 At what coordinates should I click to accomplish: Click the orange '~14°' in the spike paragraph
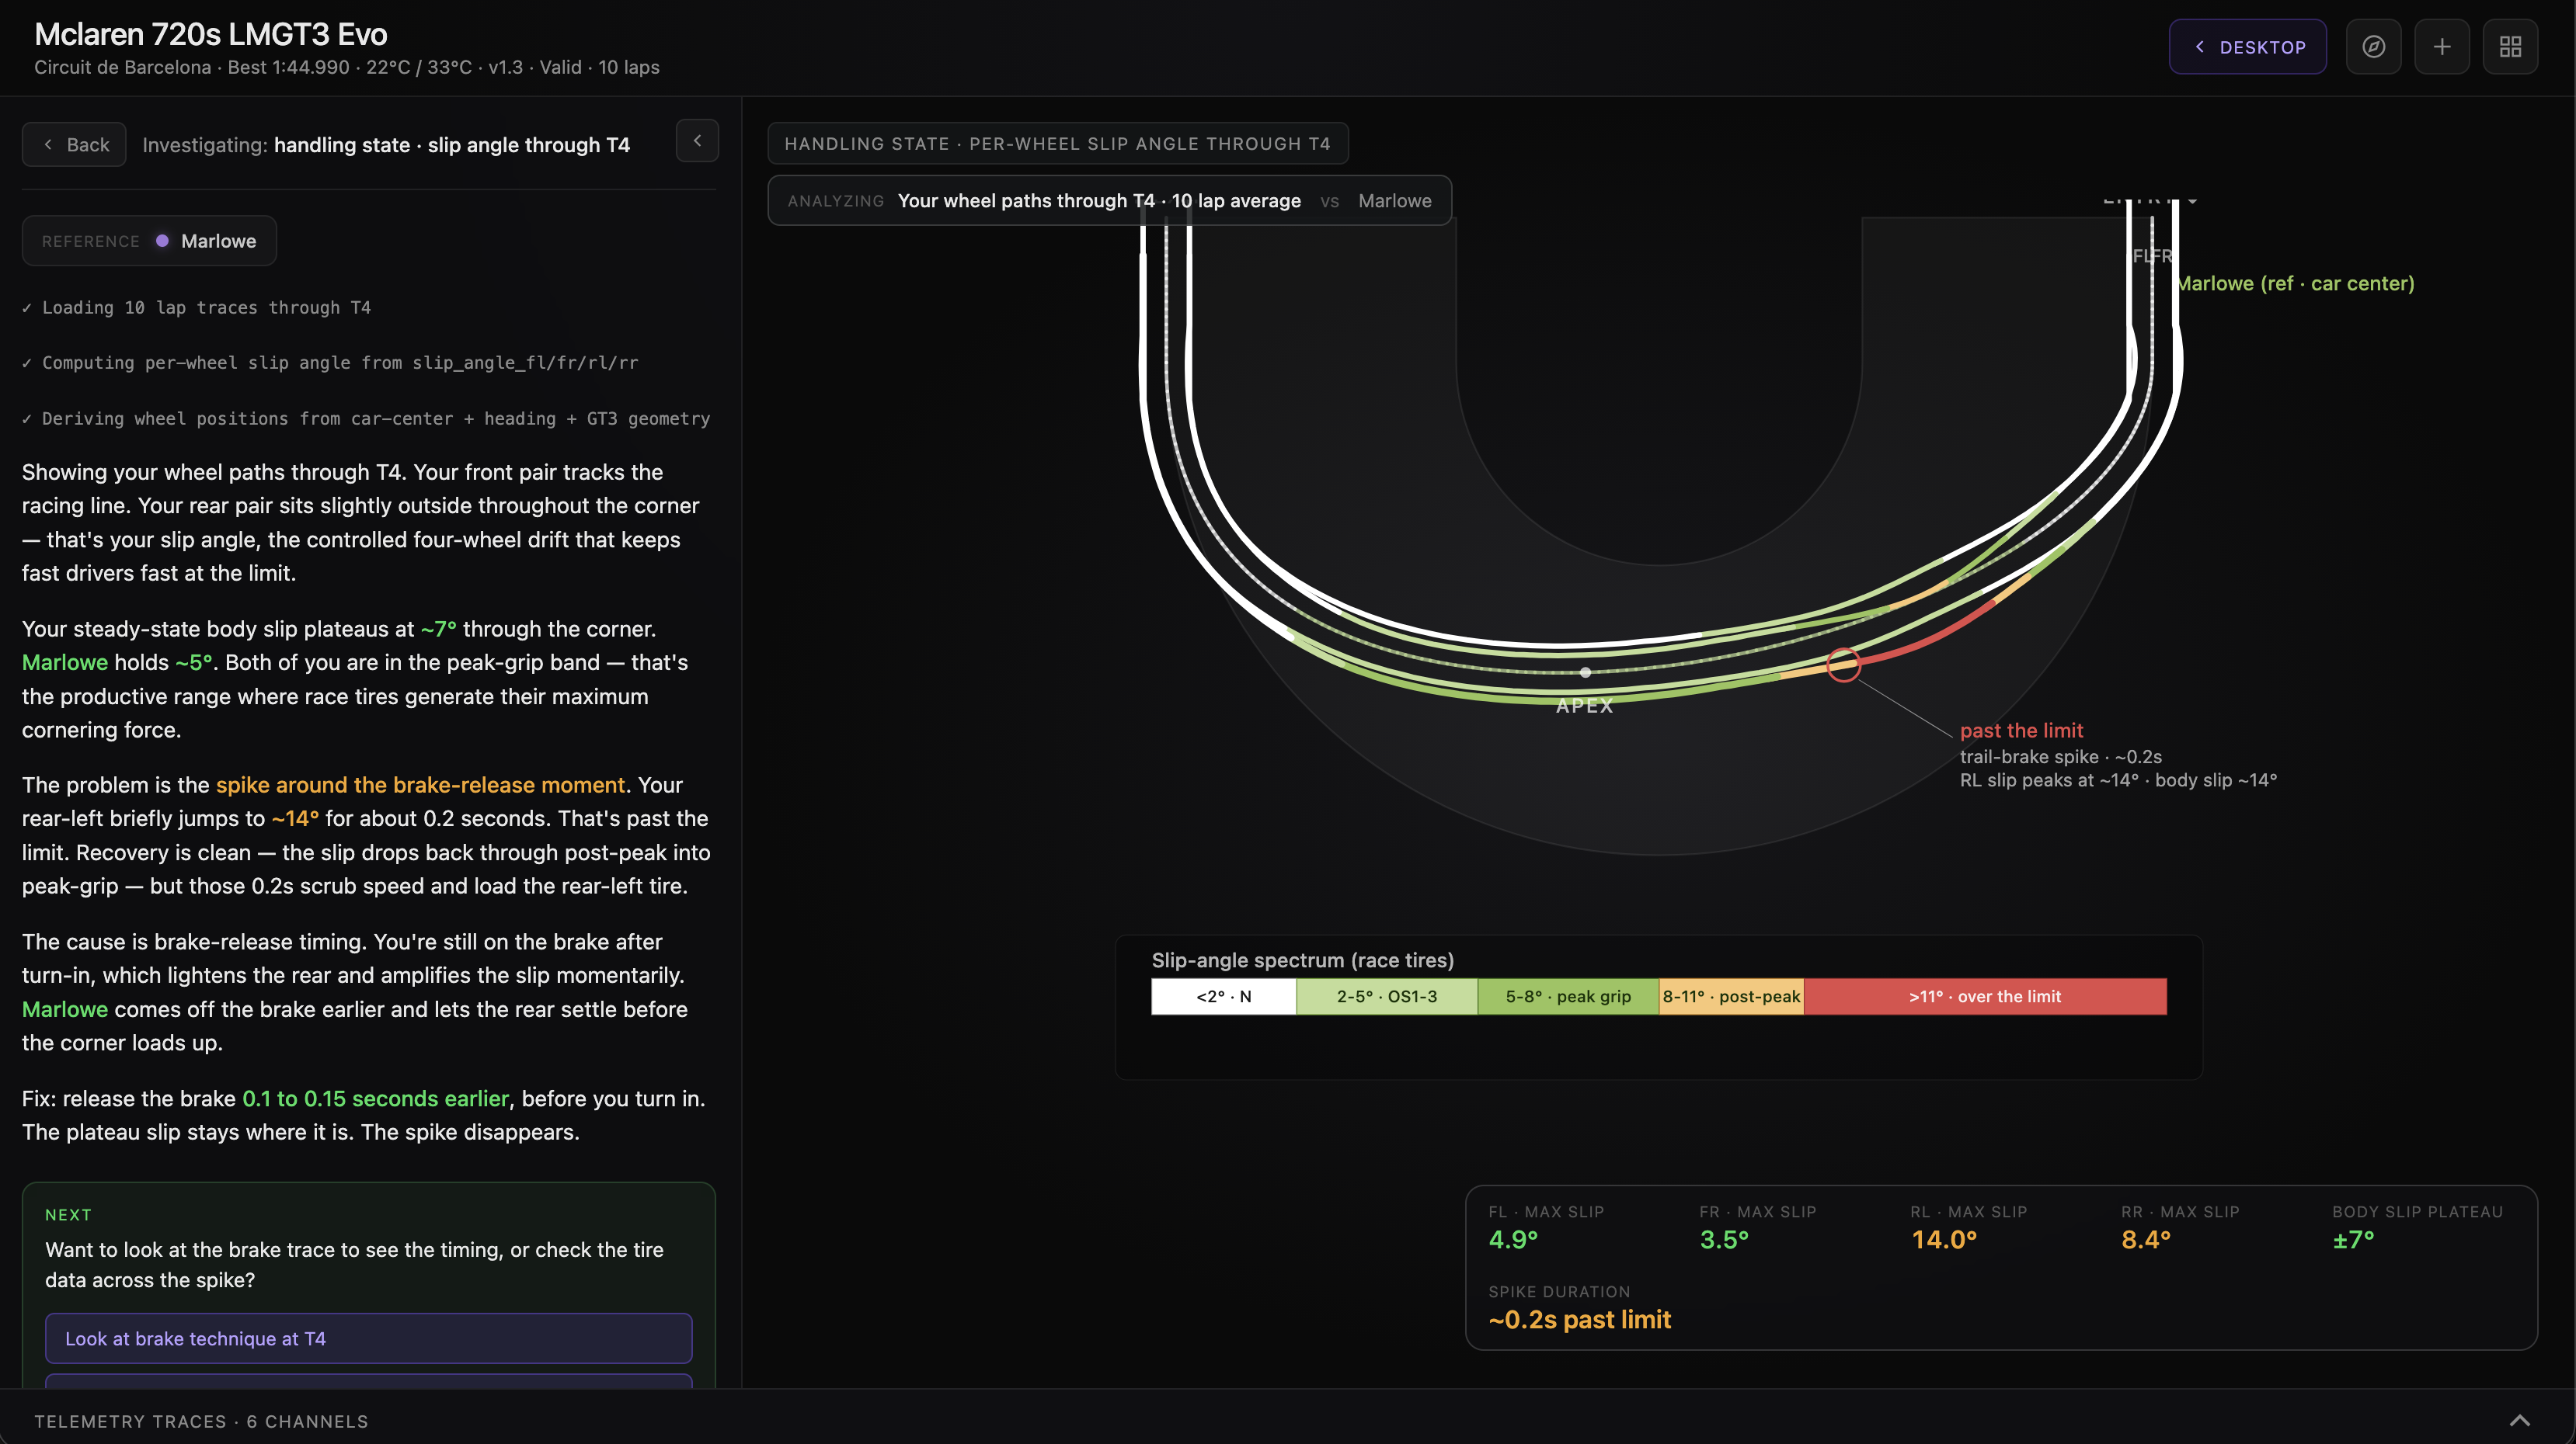tap(295, 817)
